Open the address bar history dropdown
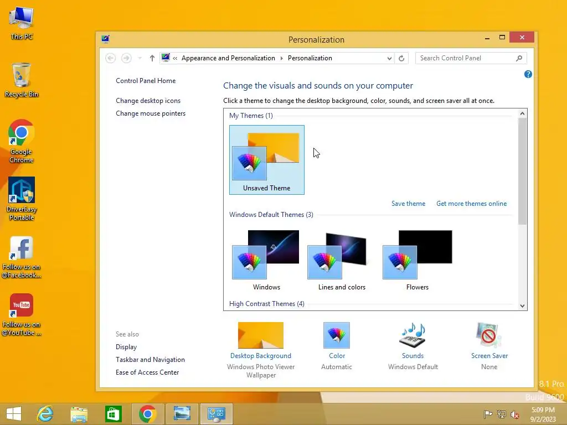567x425 pixels. pos(389,58)
